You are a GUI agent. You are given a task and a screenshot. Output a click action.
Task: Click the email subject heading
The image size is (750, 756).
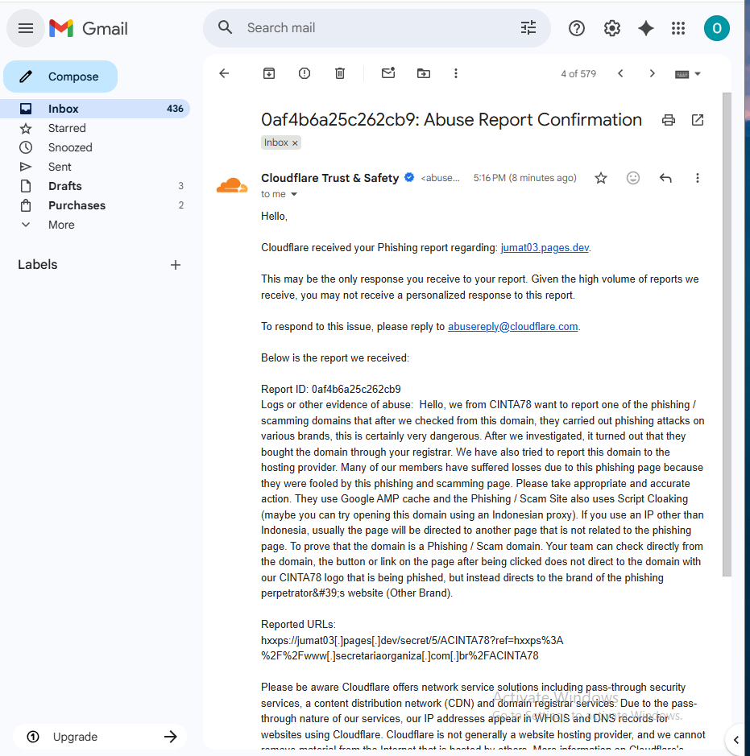point(451,120)
